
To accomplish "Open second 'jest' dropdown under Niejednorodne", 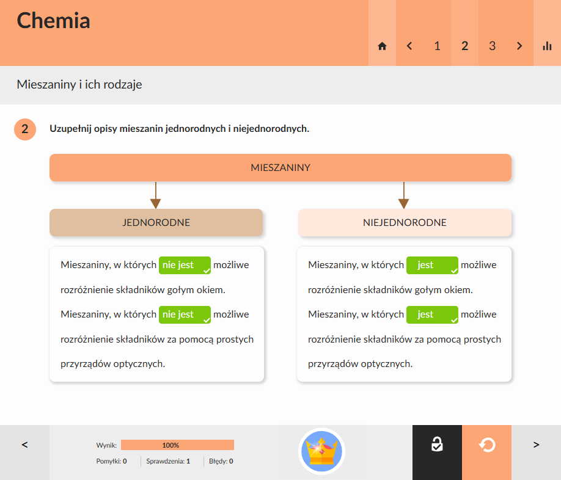I will click(x=432, y=315).
